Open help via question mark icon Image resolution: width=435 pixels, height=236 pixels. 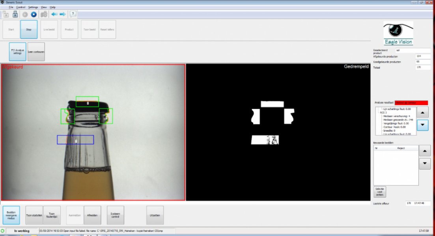tap(73, 14)
